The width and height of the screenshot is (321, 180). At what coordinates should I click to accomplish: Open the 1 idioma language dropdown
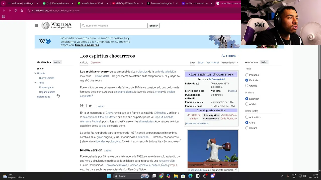tap(230, 56)
